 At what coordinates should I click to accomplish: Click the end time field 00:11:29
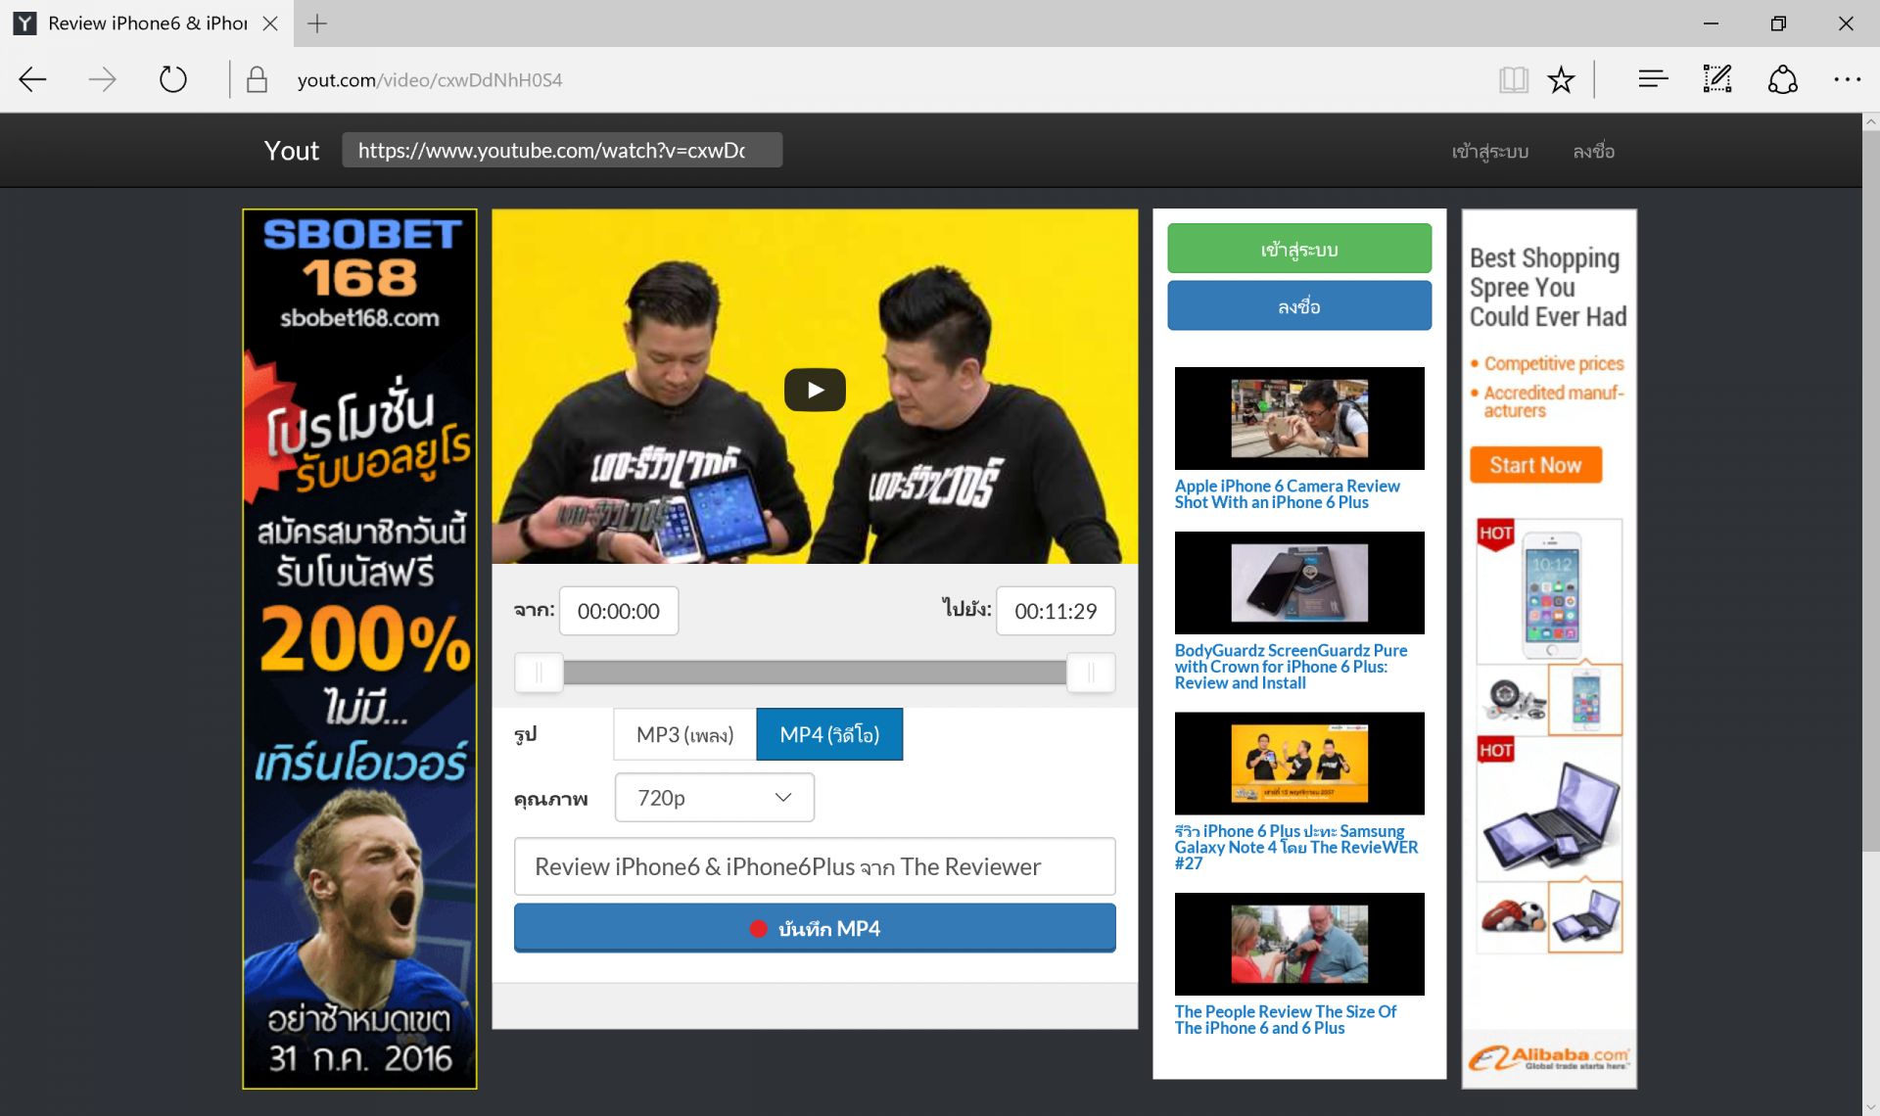click(x=1056, y=611)
